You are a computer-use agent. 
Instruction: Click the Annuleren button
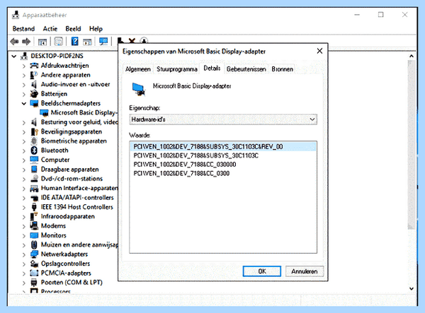tap(305, 271)
